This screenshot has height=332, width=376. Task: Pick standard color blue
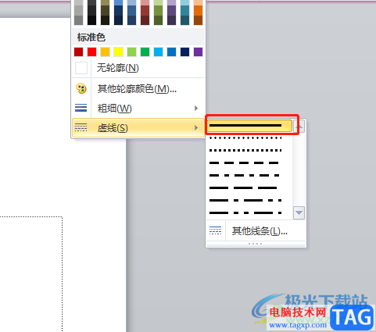pos(171,52)
